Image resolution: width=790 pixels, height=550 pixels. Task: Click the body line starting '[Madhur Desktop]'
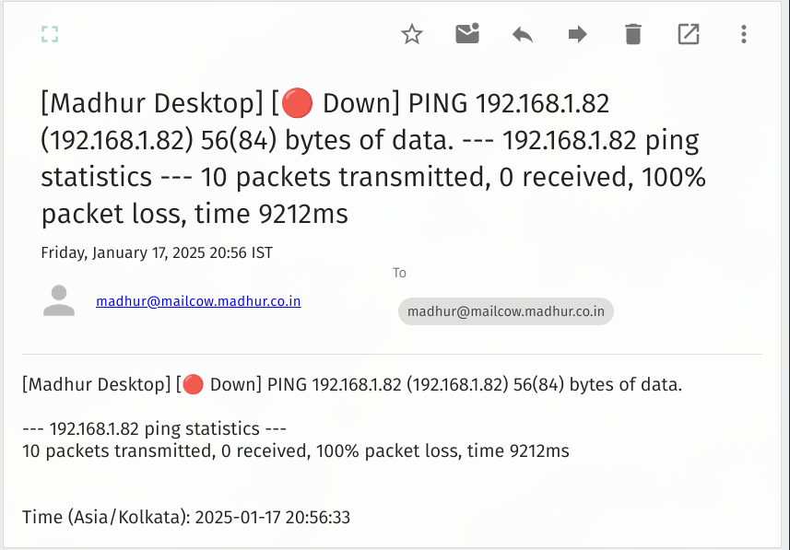point(352,384)
